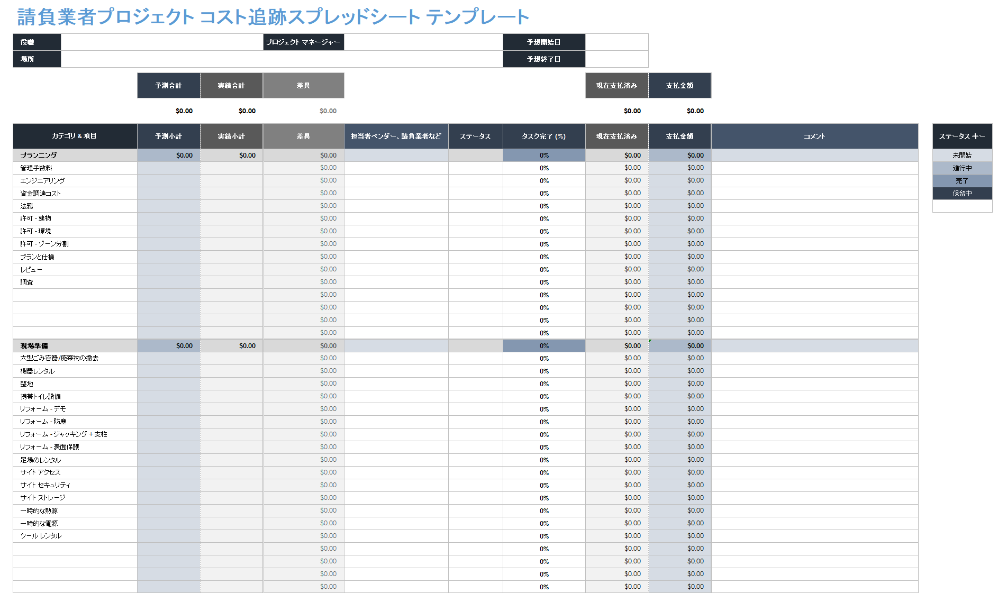Select the 許可 - ゾーン分割 row label
The image size is (998, 593).
tap(44, 244)
